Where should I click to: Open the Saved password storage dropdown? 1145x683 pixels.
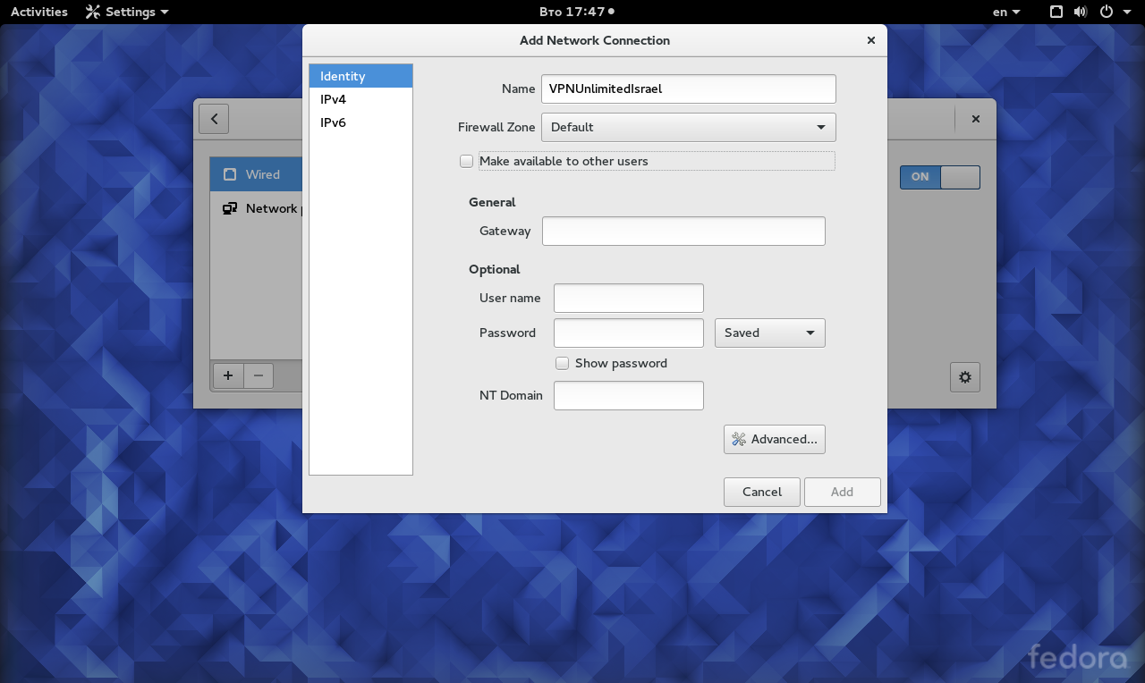[770, 333]
